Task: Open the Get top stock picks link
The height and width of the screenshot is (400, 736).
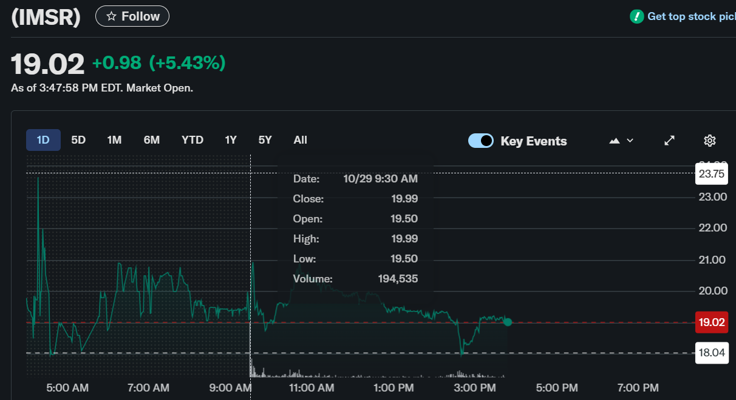Action: 690,16
